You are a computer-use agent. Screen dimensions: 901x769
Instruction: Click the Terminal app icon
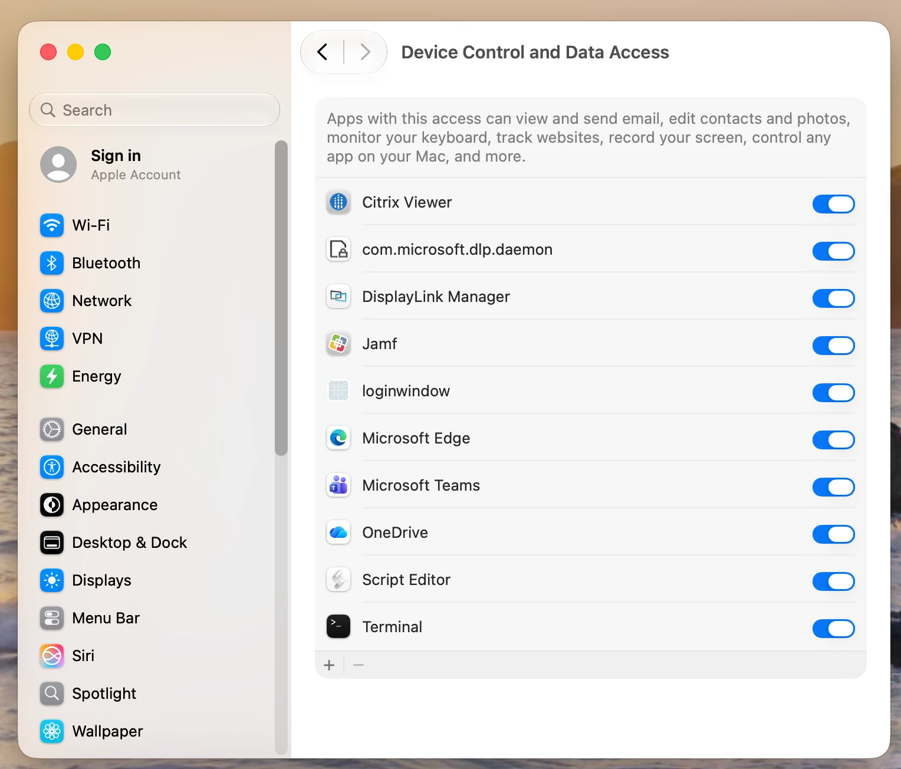click(338, 627)
